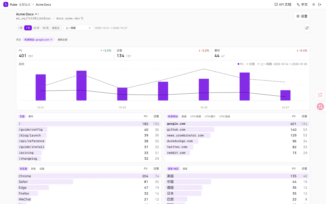
Task: Refresh the dashboard data
Action: click(x=307, y=28)
